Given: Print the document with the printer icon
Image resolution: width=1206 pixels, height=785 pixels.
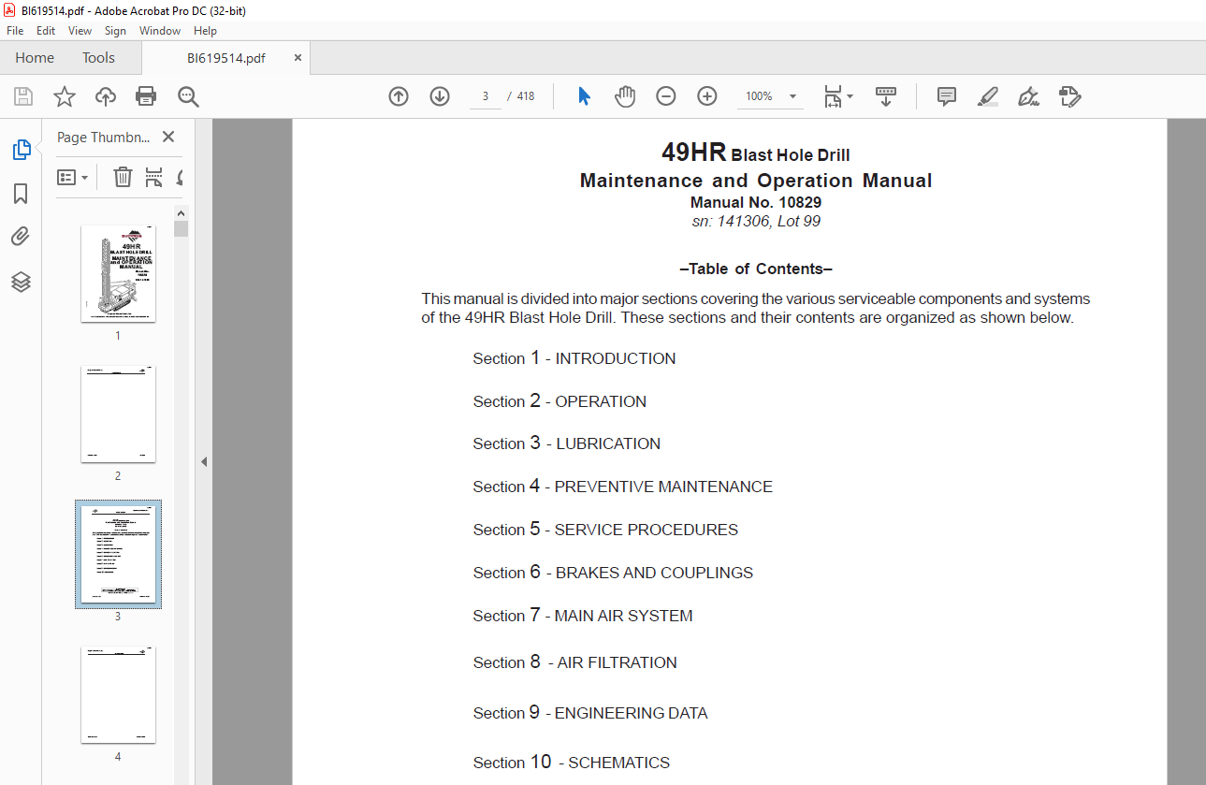Looking at the screenshot, I should (146, 96).
